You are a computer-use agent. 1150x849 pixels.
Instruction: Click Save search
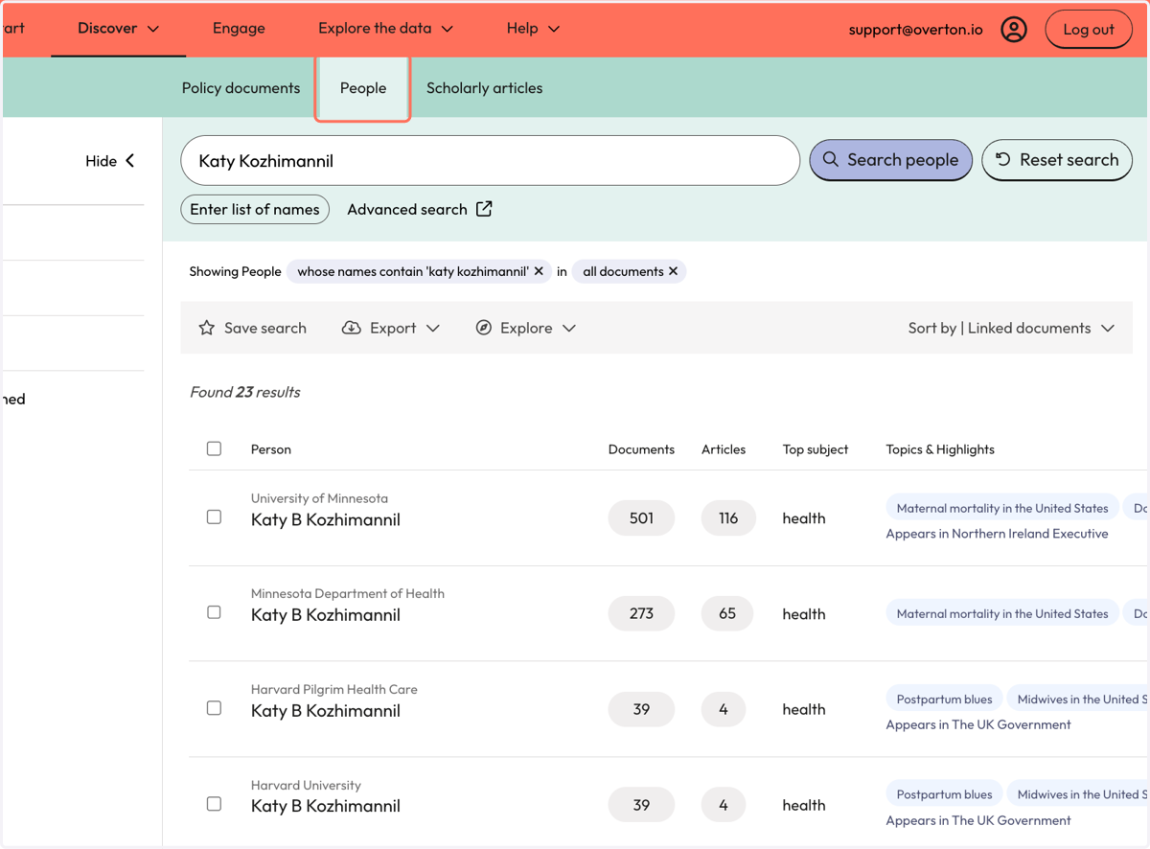click(252, 328)
